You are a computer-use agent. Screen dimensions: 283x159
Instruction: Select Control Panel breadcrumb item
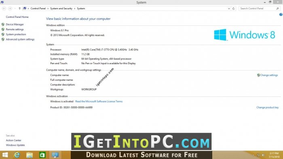point(38,8)
